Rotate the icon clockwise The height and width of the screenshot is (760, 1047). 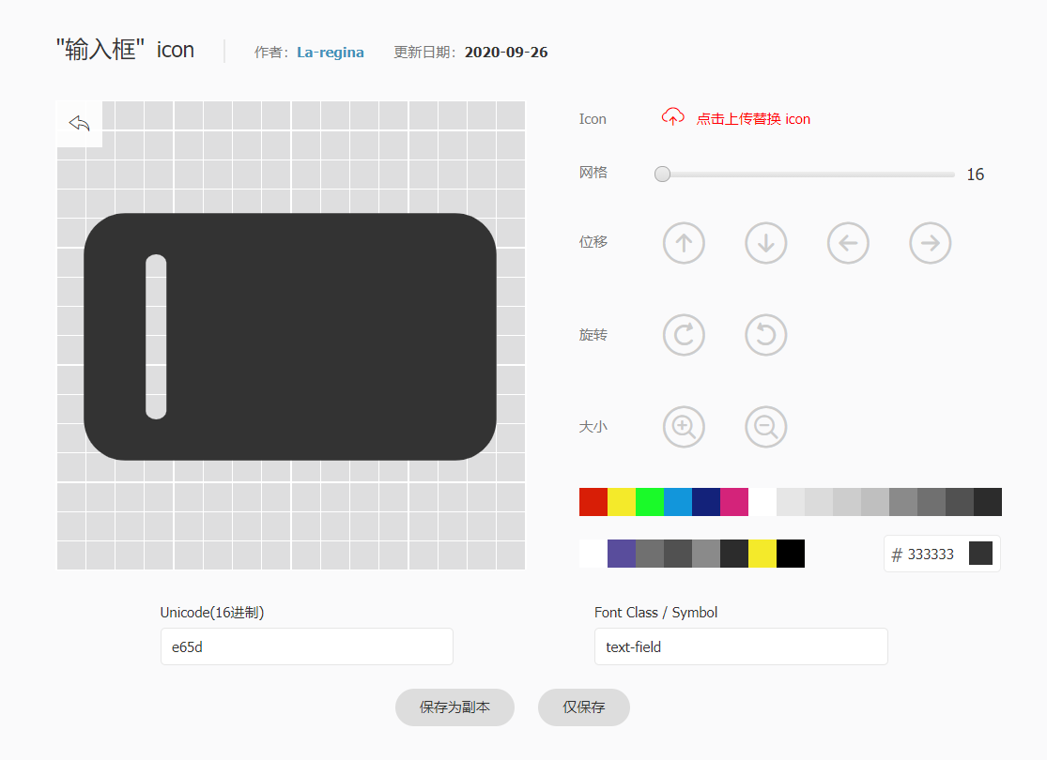(x=684, y=335)
